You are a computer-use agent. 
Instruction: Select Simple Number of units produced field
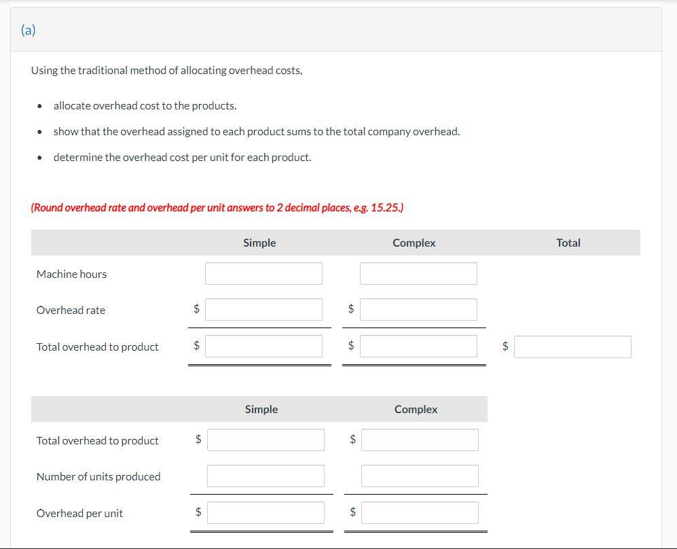pyautogui.click(x=266, y=476)
